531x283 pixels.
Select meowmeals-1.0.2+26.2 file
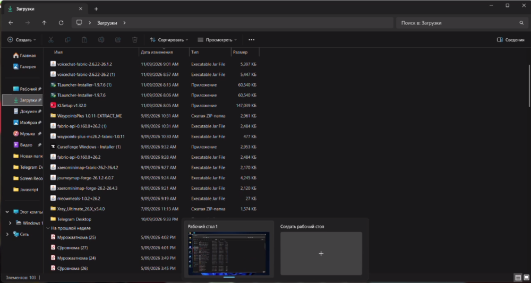coord(75,199)
